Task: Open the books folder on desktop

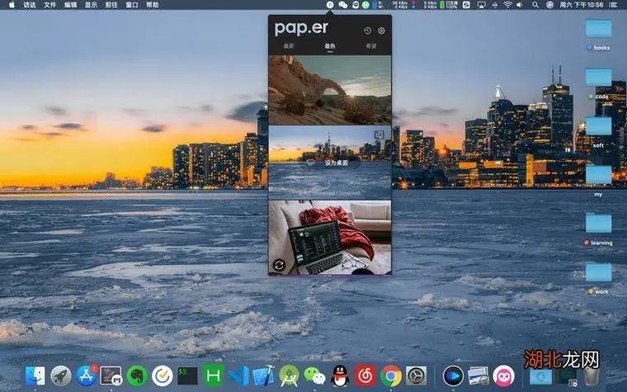Action: (x=599, y=29)
